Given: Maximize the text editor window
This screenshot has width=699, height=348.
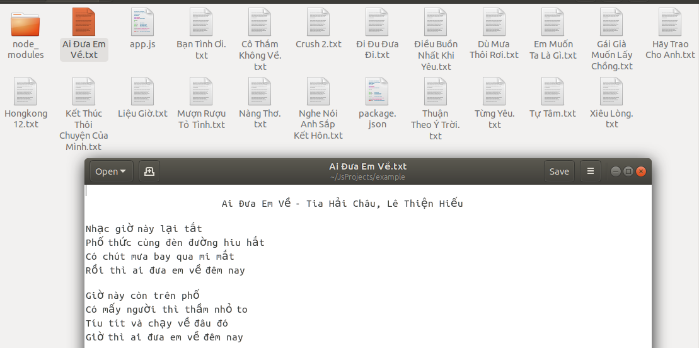Looking at the screenshot, I should [x=628, y=171].
